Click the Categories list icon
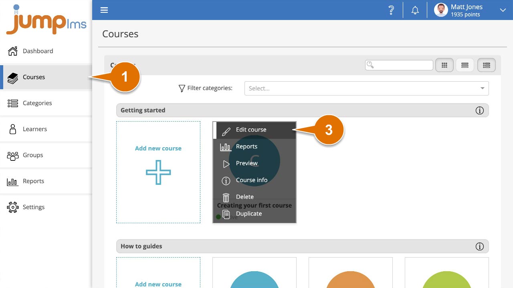Screen dimensions: 513x288 [13, 103]
